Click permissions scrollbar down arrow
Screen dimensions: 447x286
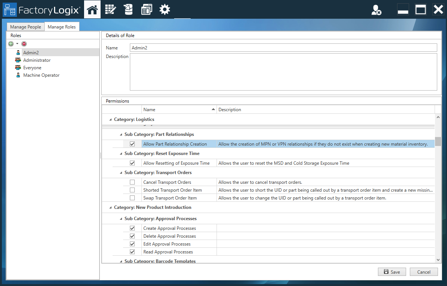point(438,259)
